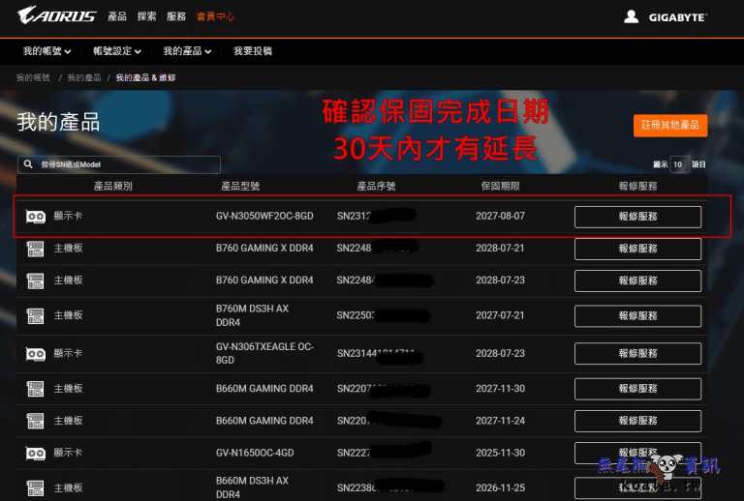The width and height of the screenshot is (744, 501).
Task: Click warranty date 2025-11-30
Action: 500,454
